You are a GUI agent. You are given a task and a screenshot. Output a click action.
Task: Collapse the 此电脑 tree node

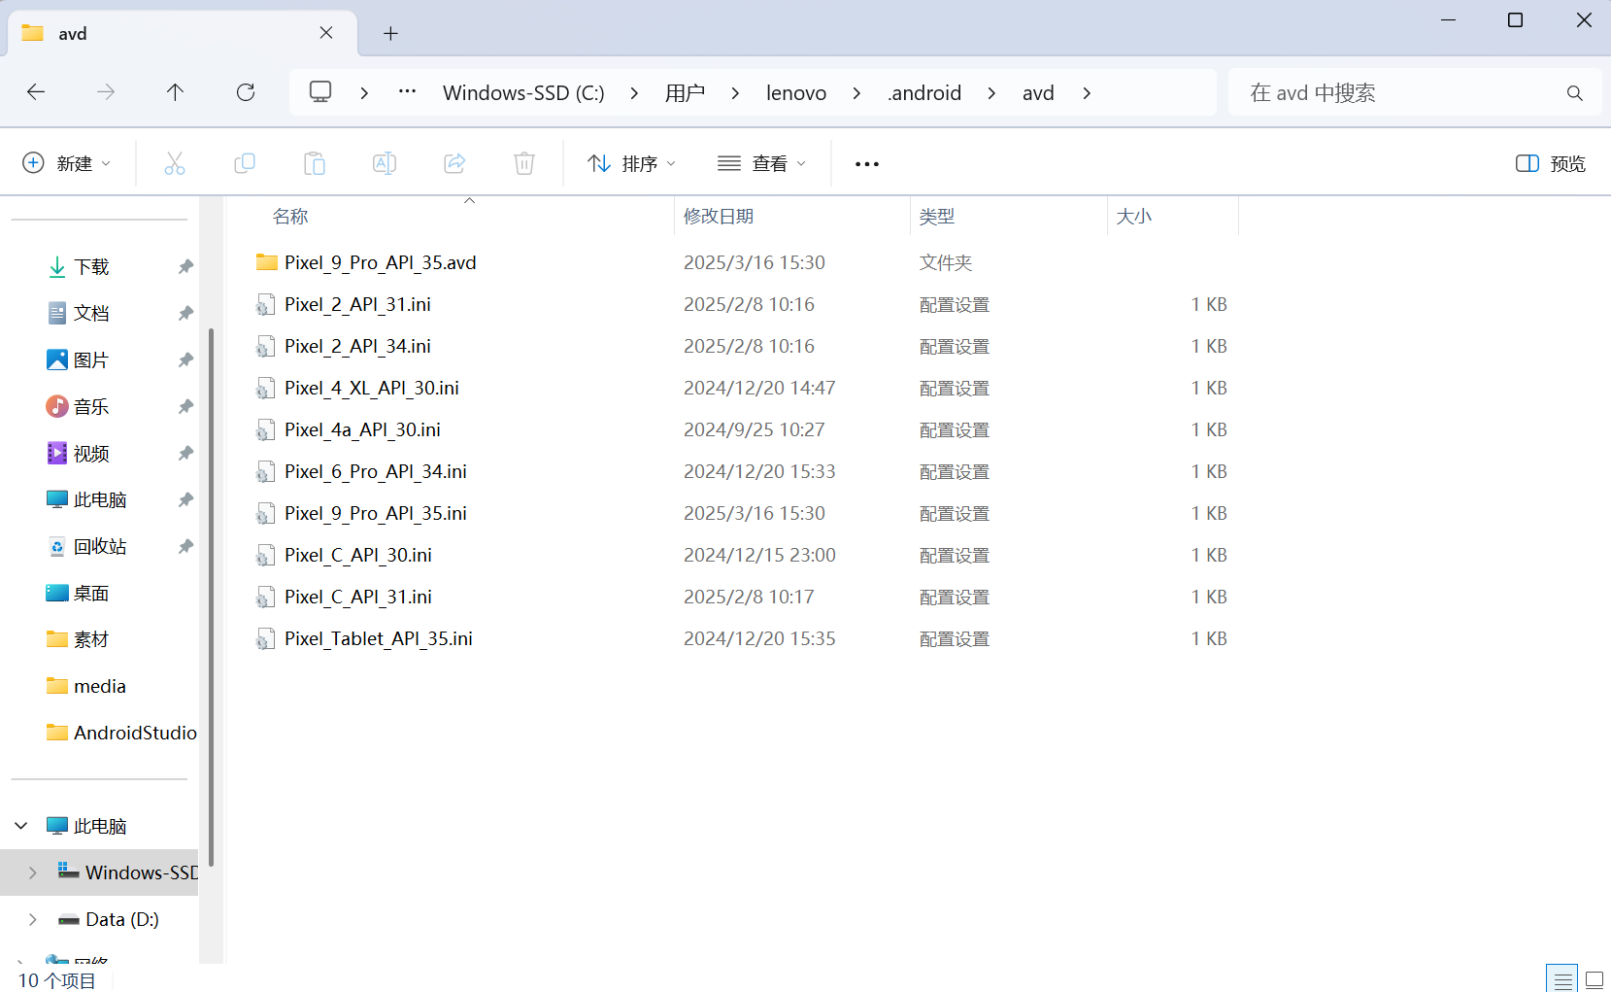[x=21, y=826]
